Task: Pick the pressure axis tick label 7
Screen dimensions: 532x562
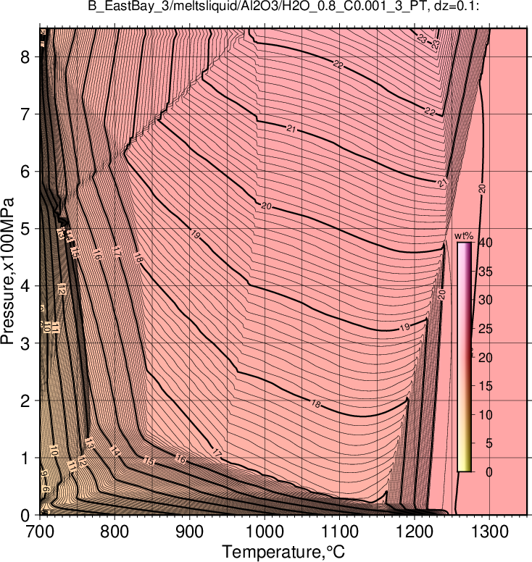Action: 25,114
